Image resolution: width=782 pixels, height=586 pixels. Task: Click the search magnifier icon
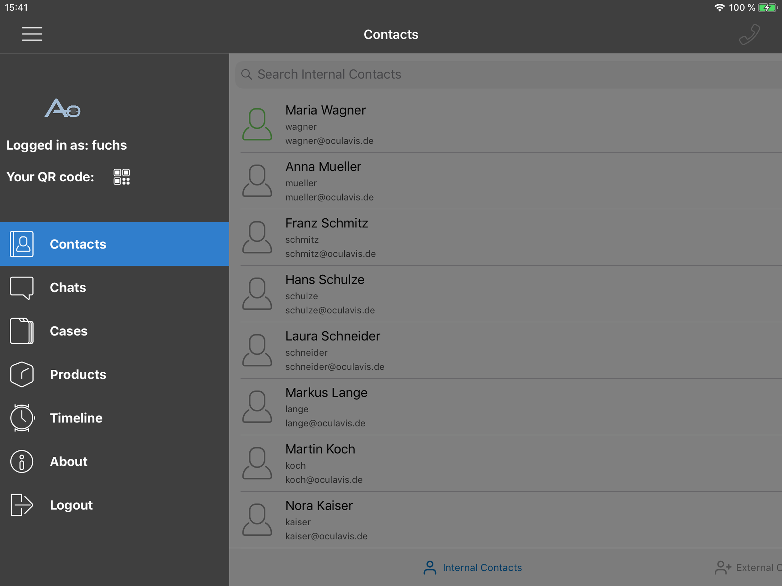point(246,74)
